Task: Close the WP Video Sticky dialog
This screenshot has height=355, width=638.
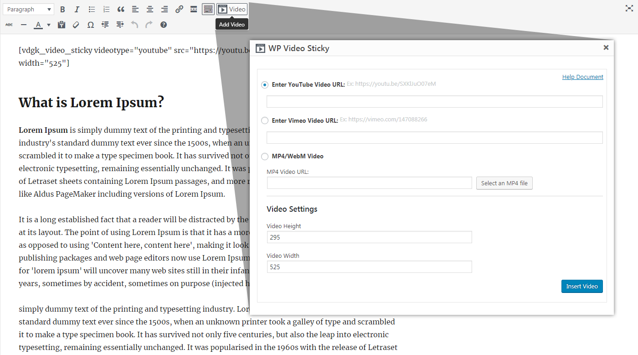Action: (x=606, y=47)
